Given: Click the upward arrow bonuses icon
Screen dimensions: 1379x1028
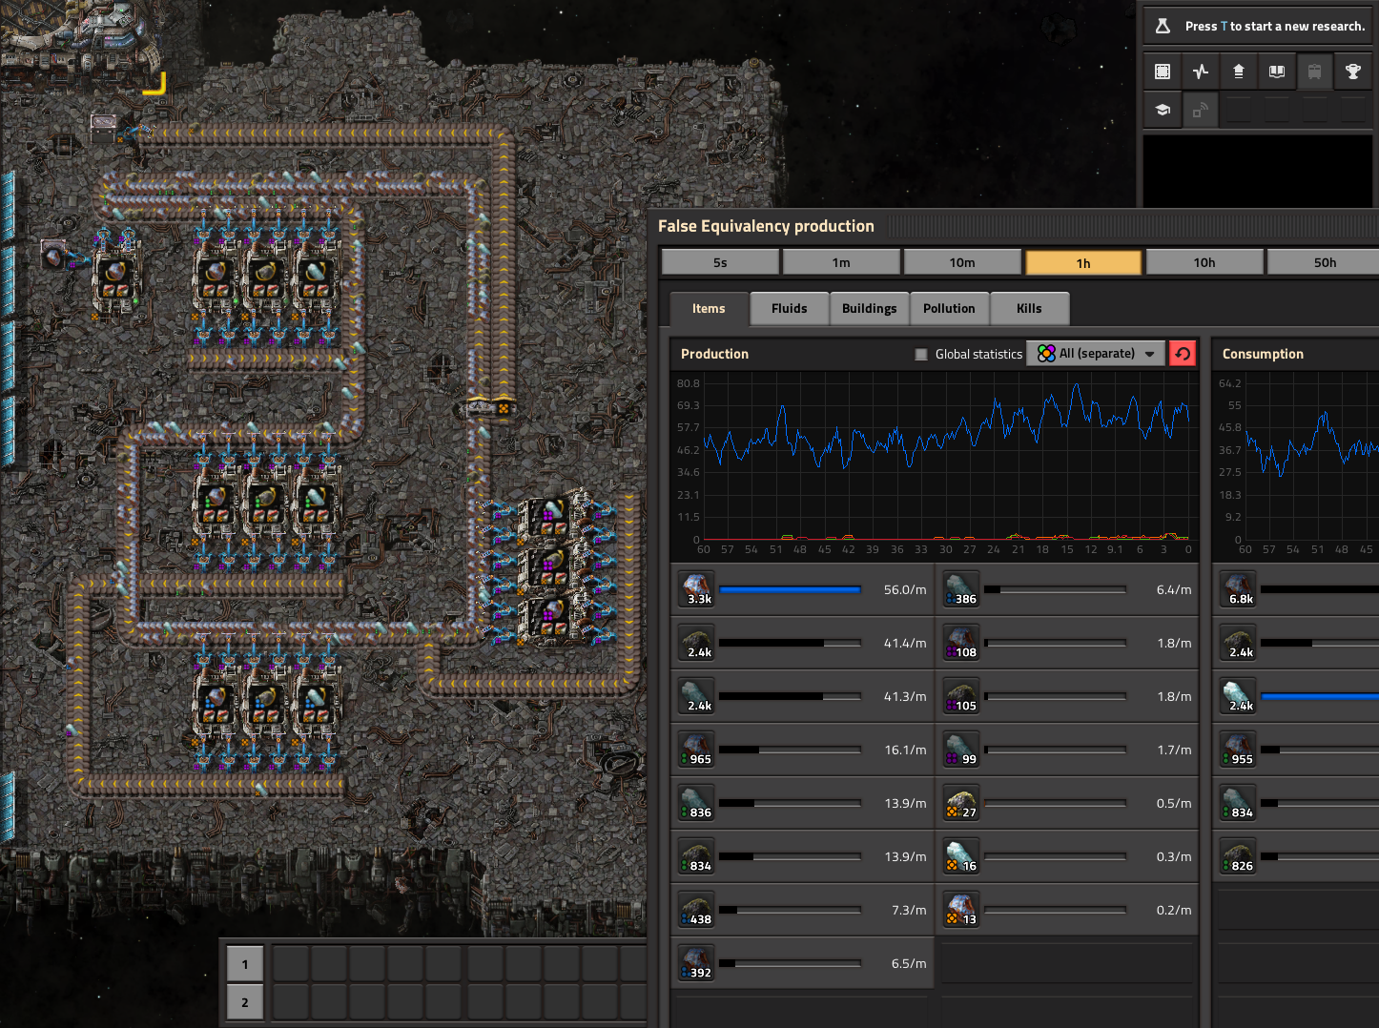Looking at the screenshot, I should [x=1239, y=72].
